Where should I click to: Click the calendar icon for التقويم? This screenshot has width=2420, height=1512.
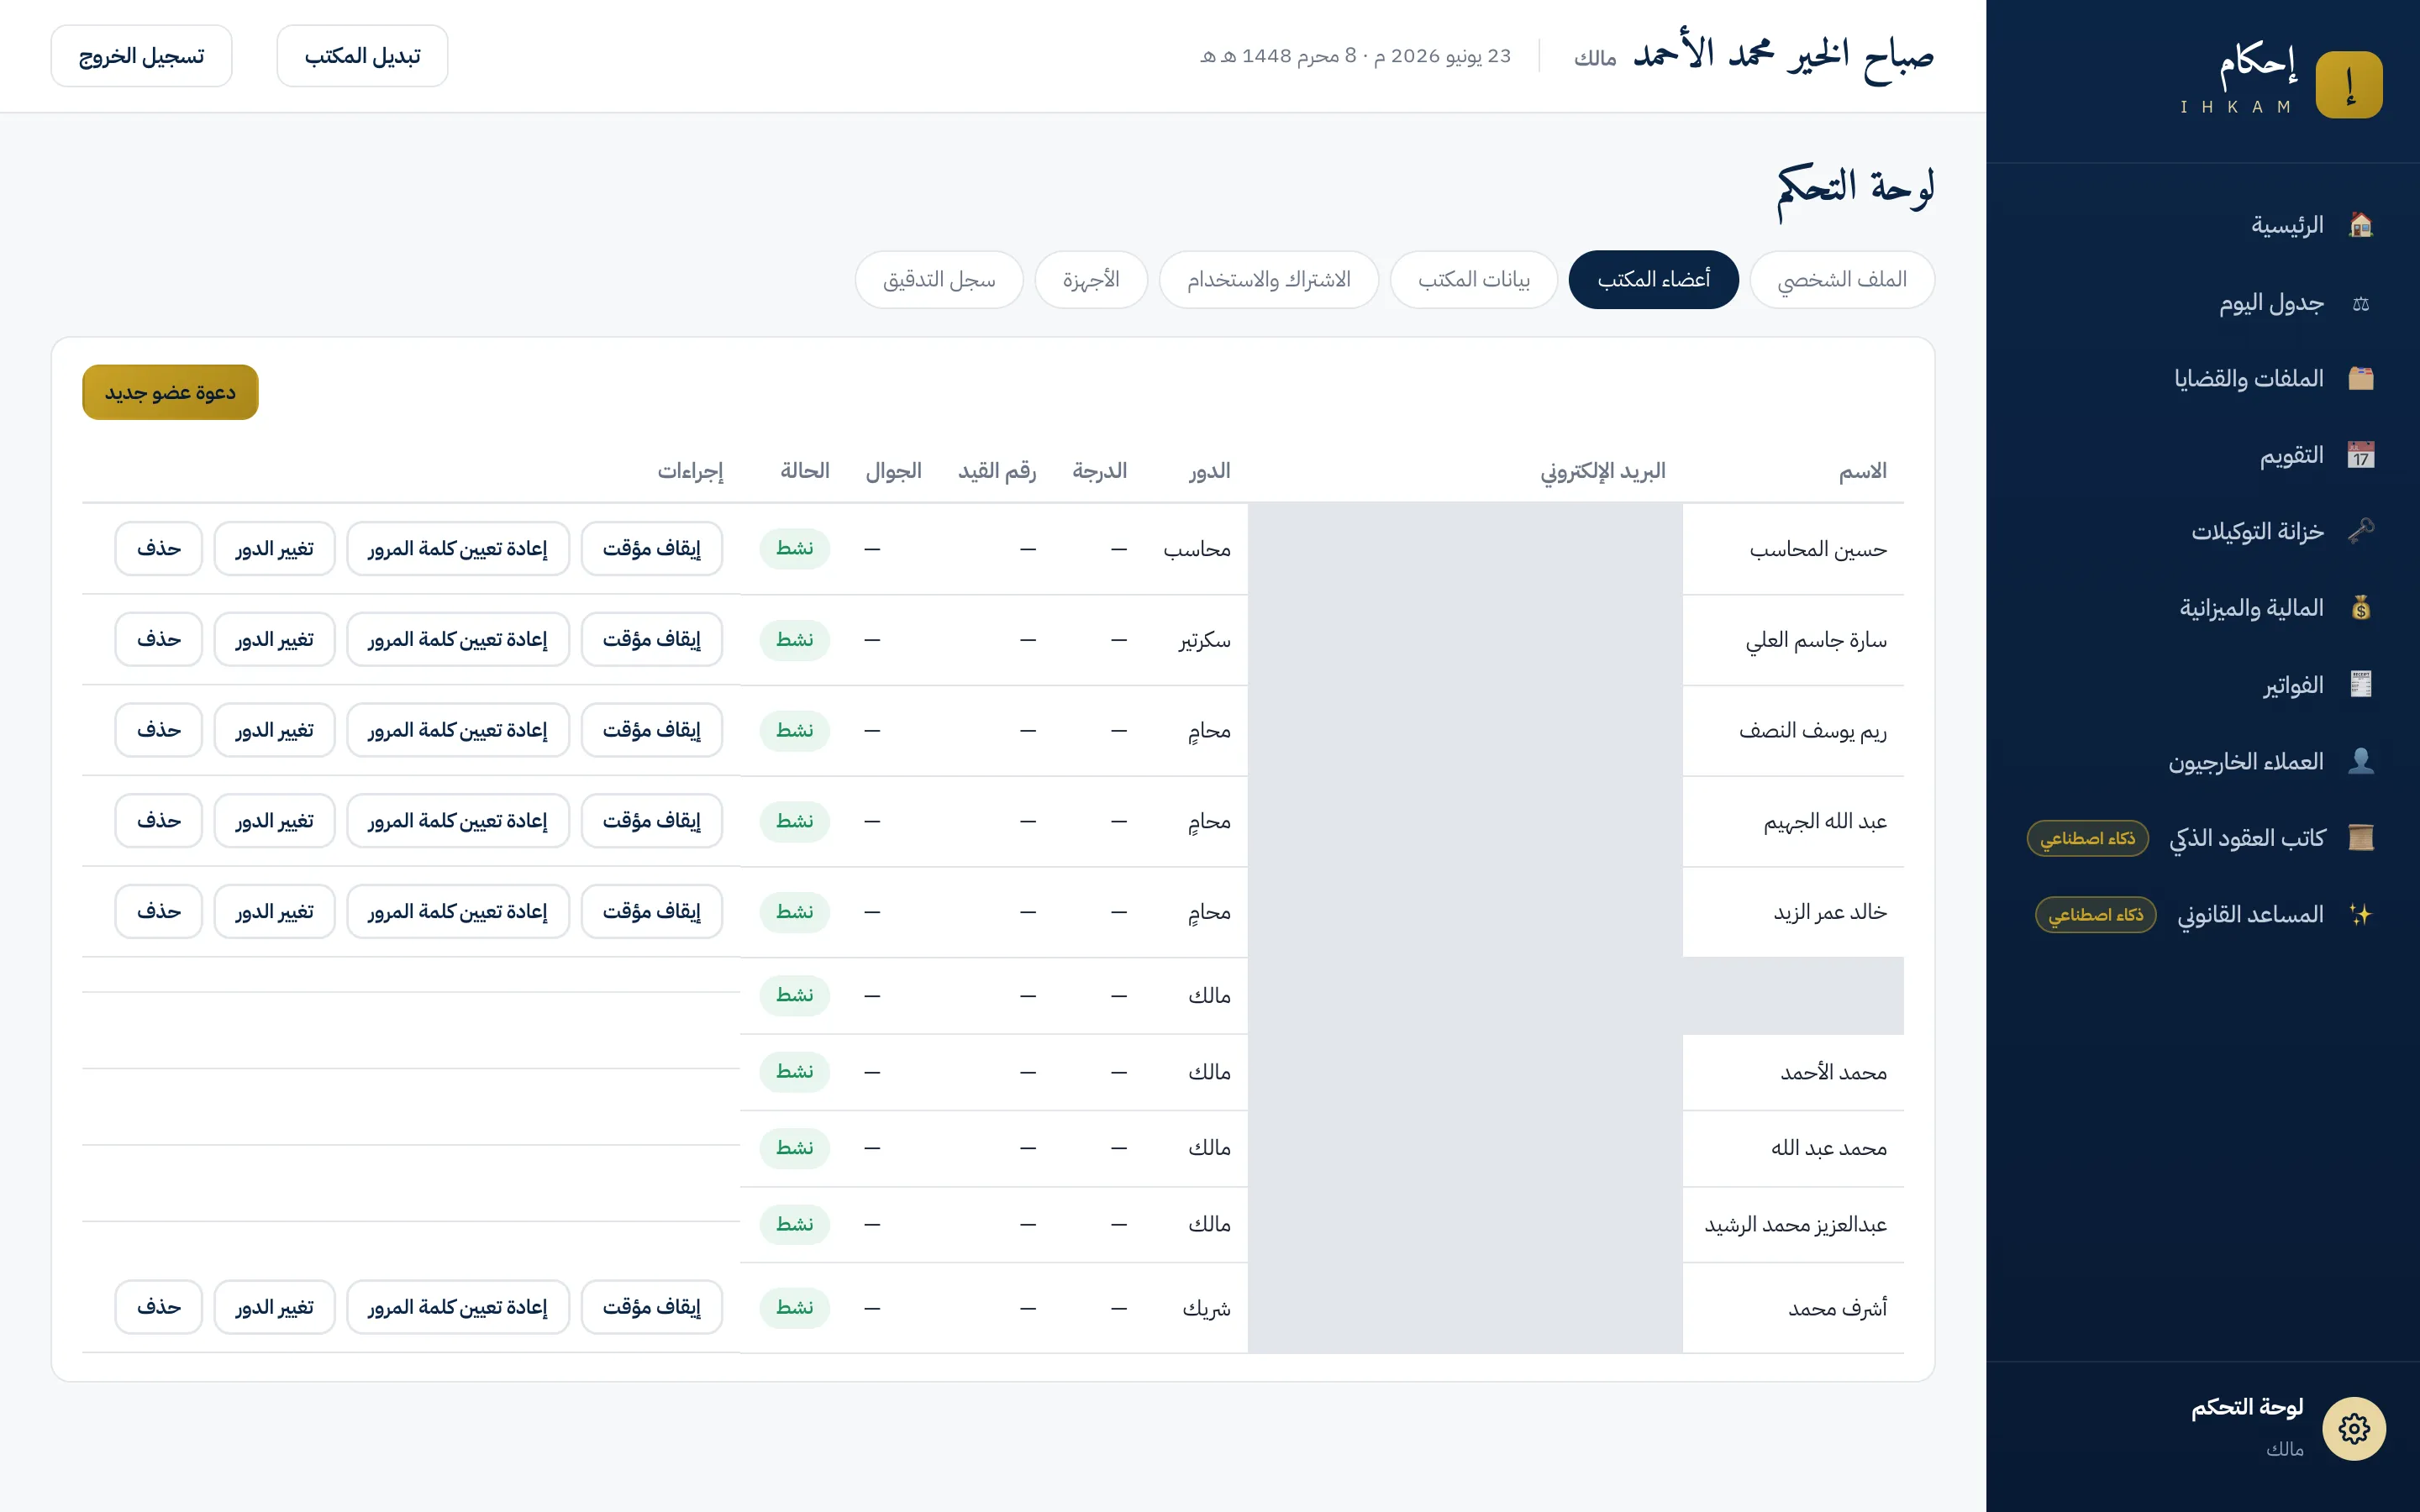(2360, 455)
